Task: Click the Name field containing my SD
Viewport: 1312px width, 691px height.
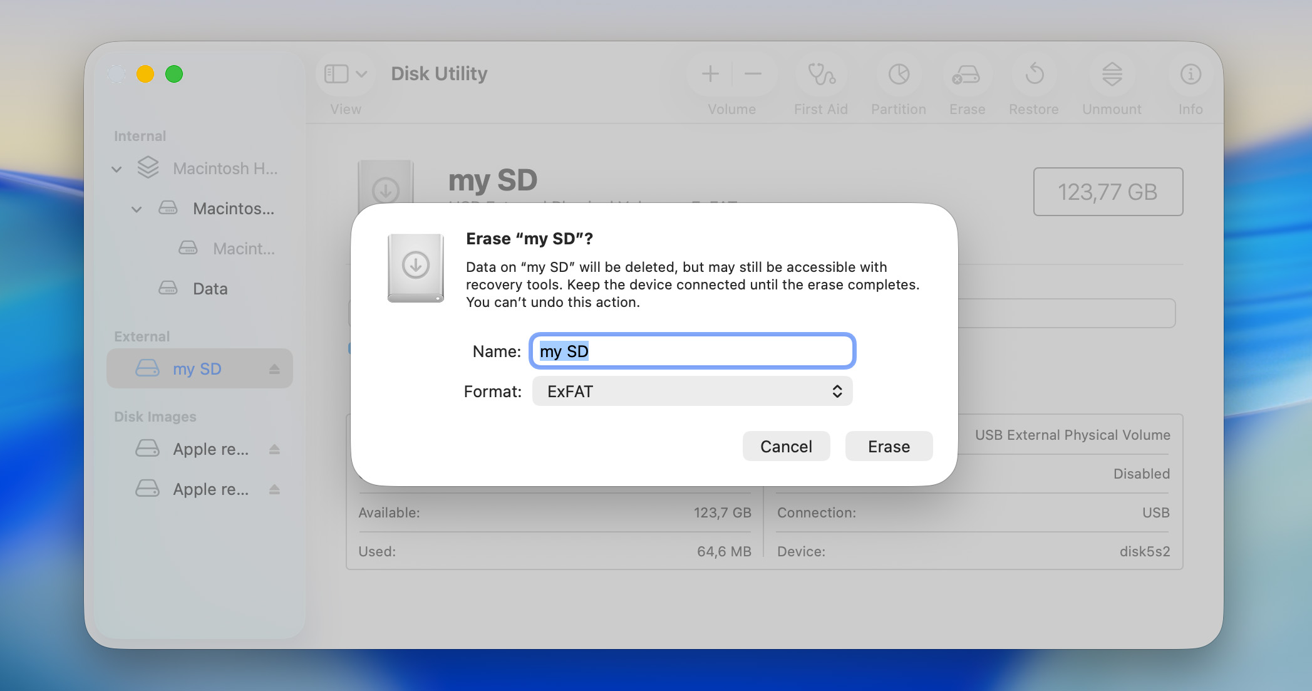Action: tap(693, 351)
